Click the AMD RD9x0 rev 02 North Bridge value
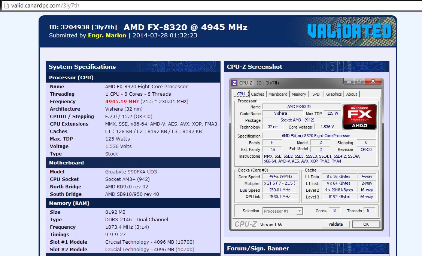Screen dimensions: 422x256 click(x=127, y=187)
